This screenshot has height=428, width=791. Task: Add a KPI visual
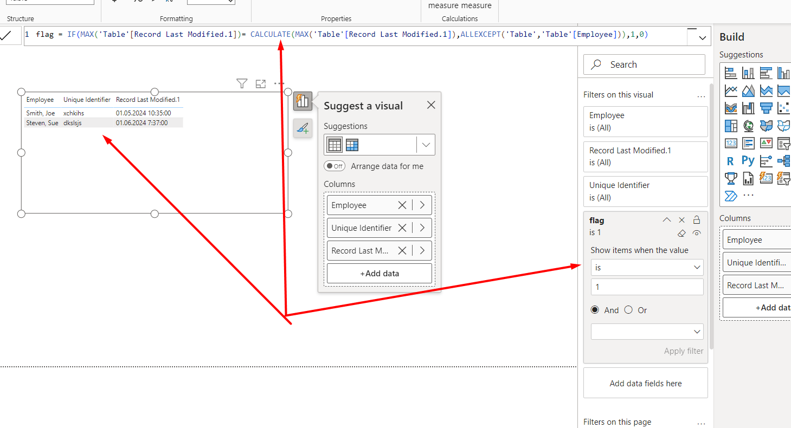[766, 144]
